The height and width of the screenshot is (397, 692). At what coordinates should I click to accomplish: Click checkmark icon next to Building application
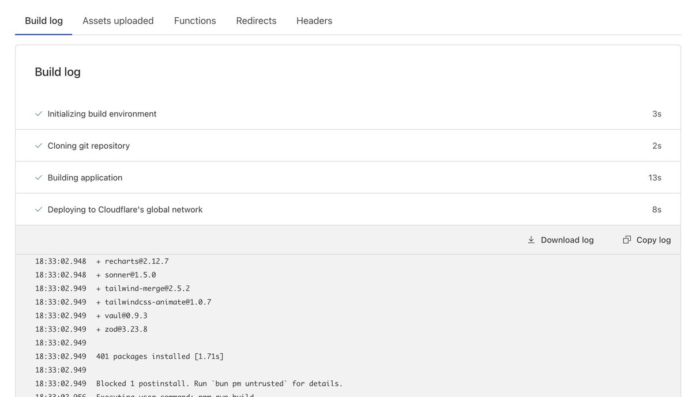(x=39, y=177)
